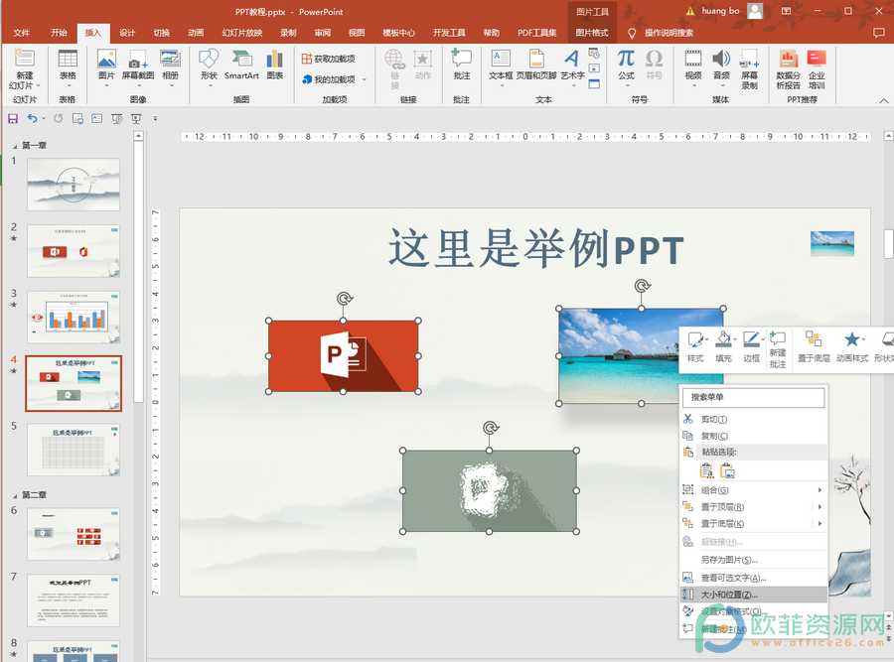Click the 图片 (Picture) insert icon
The image size is (894, 662).
coord(106,67)
